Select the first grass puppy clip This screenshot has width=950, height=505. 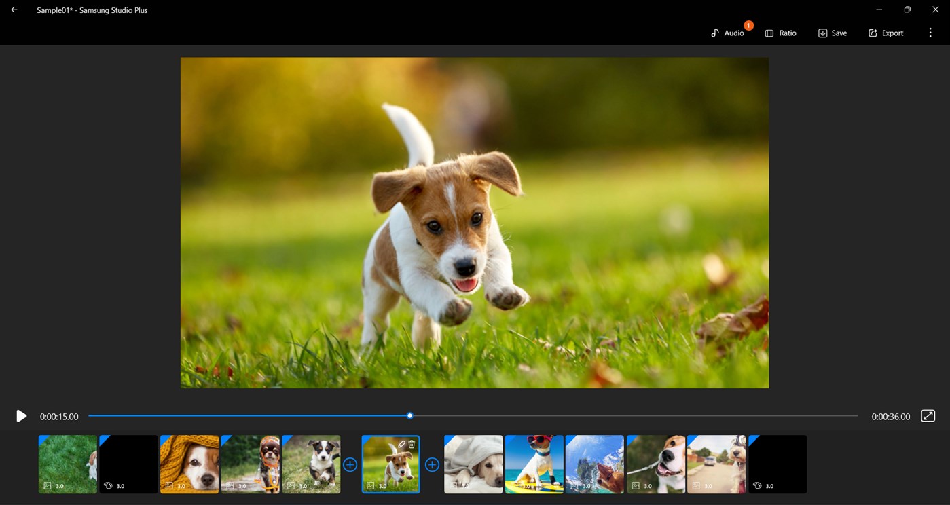click(x=67, y=464)
